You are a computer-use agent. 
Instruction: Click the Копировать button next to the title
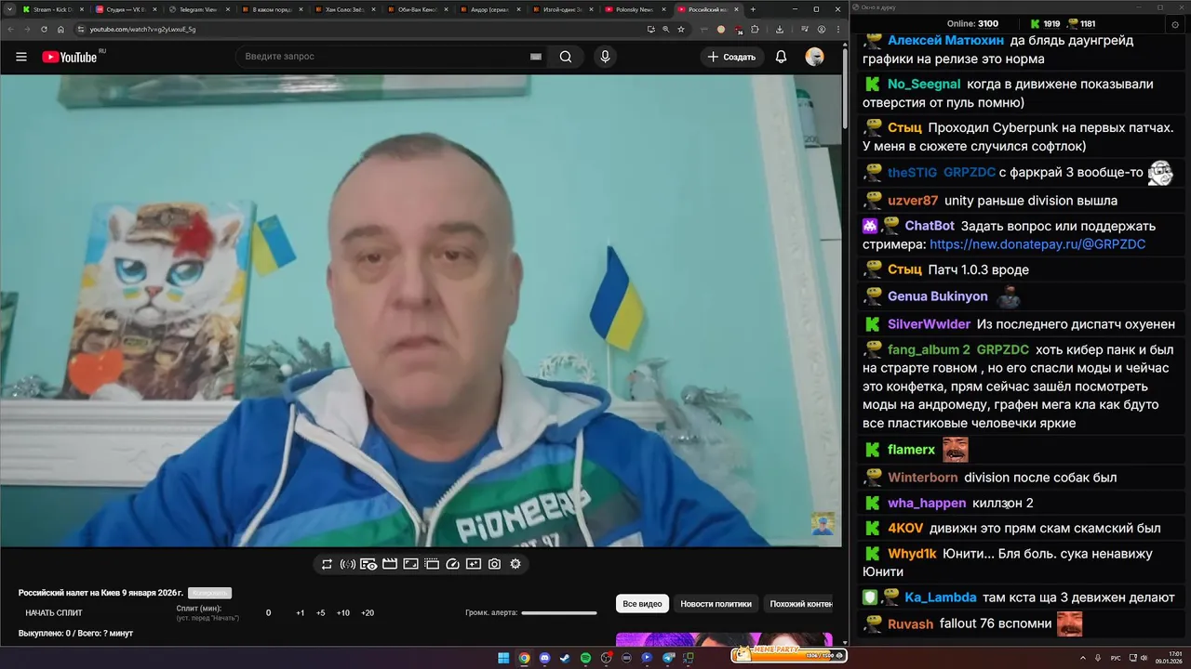[x=209, y=593]
